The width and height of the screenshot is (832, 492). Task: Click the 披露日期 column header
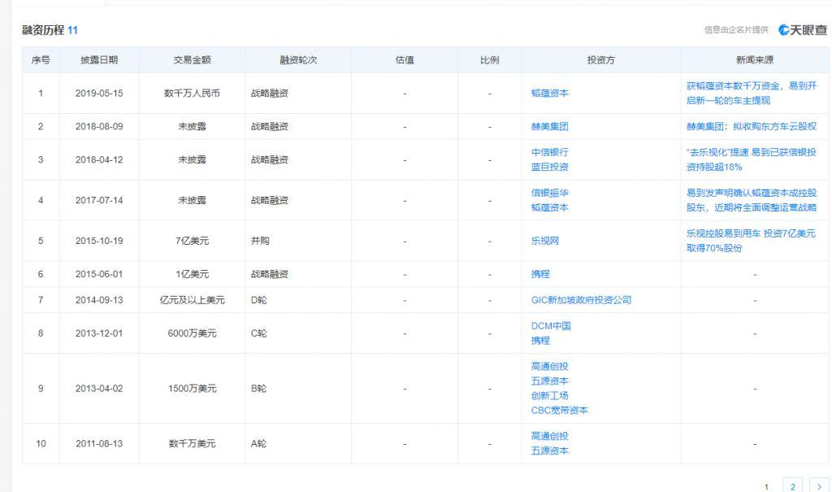pyautogui.click(x=99, y=60)
